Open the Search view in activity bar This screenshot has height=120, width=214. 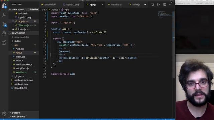point(4,15)
